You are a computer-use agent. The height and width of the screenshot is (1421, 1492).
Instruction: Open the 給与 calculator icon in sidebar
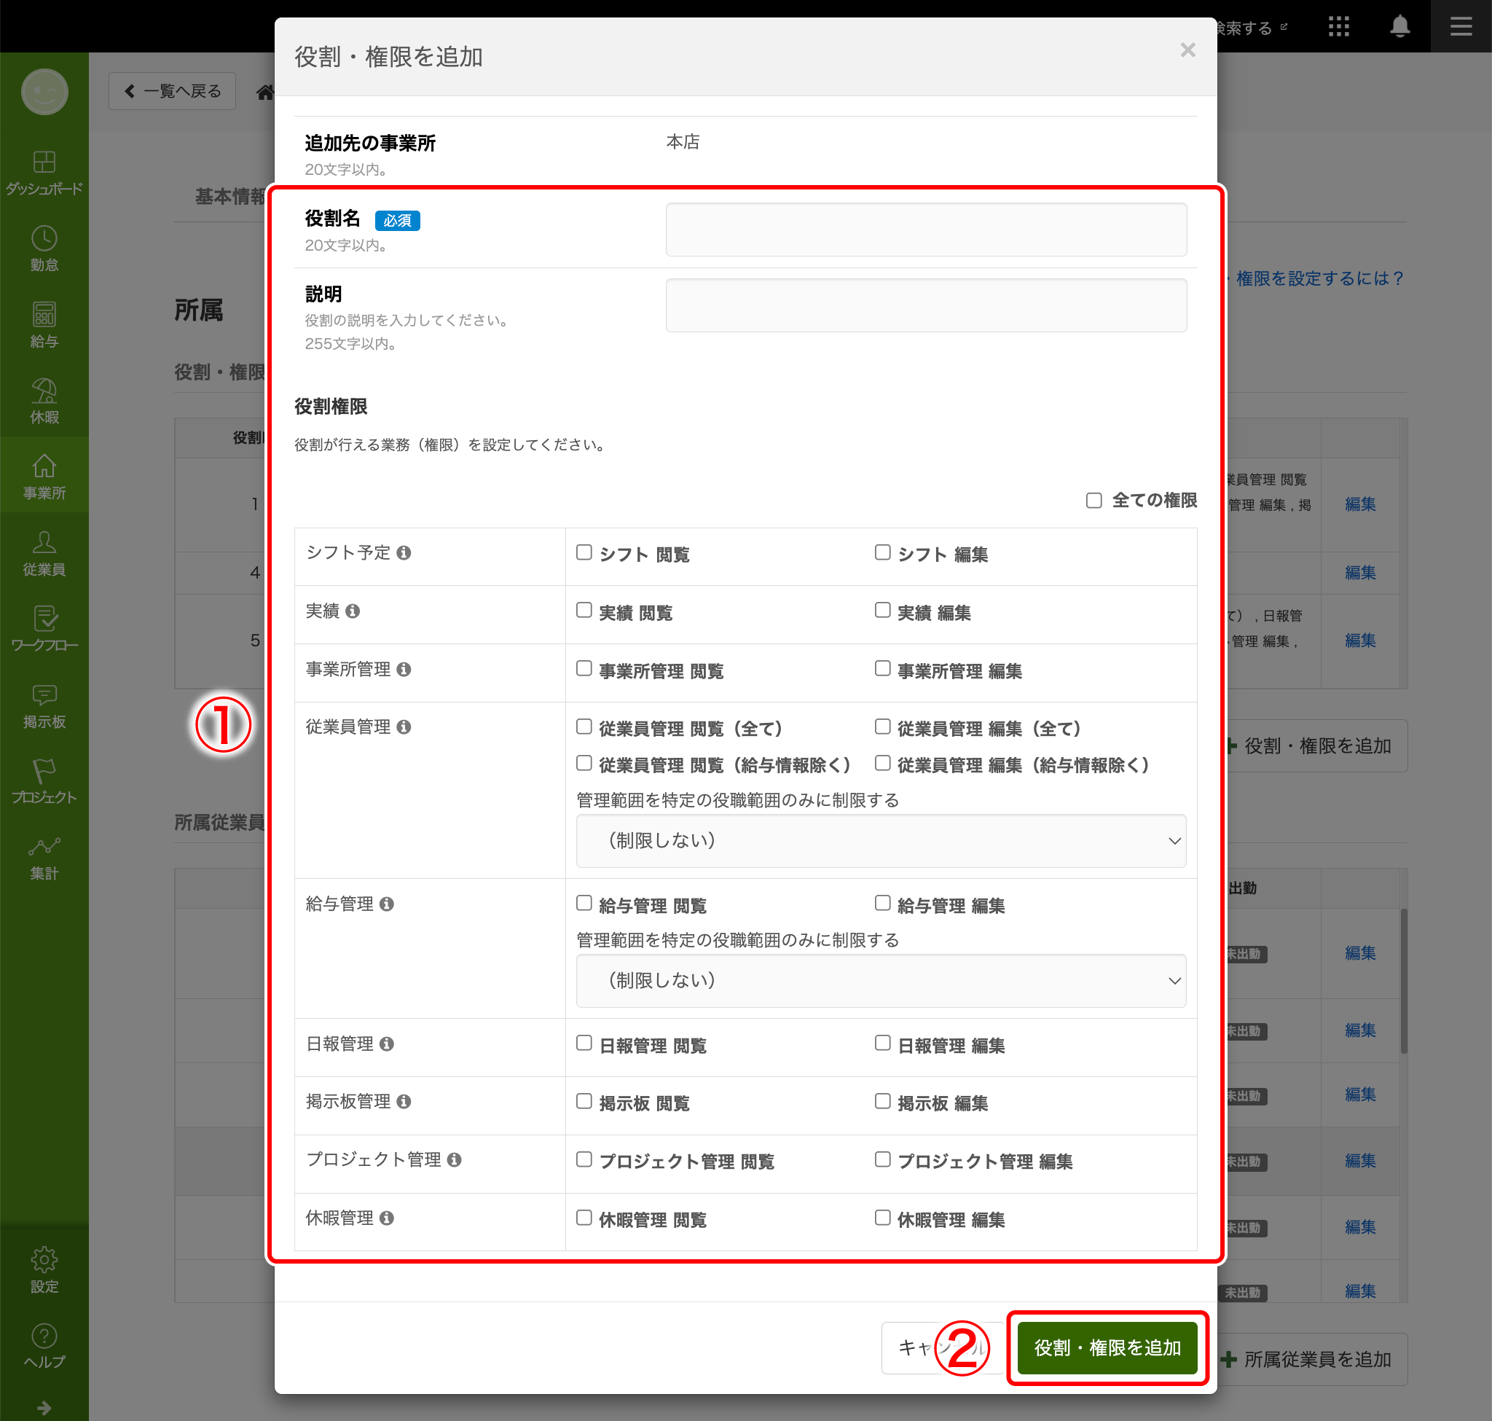click(44, 315)
